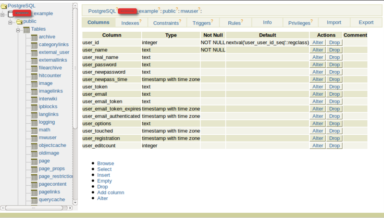Click Alter button for user_email column
384x218 pixels.
tap(318, 94)
